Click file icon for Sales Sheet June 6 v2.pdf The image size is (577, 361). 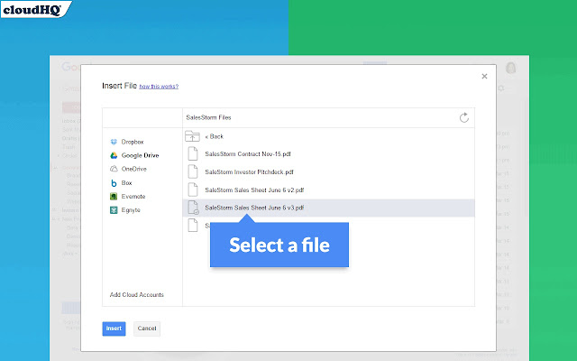pos(193,190)
